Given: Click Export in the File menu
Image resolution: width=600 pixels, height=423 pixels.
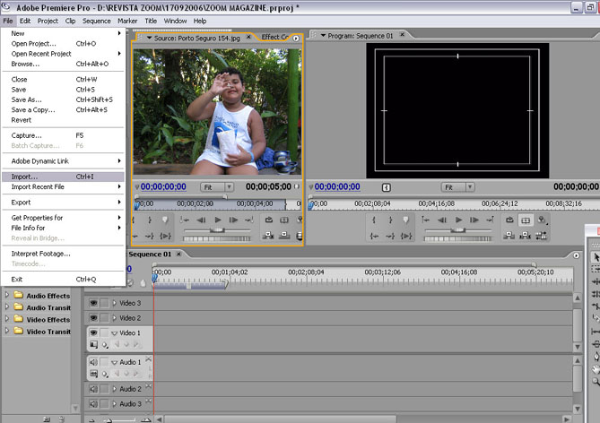Looking at the screenshot, I should 21,203.
